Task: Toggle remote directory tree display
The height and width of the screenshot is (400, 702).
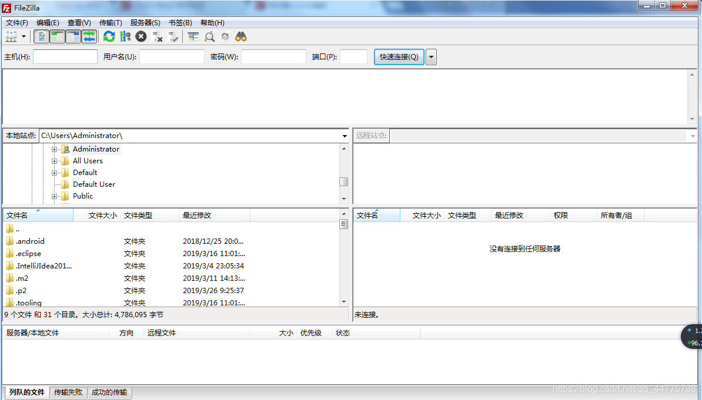Action: (73, 36)
